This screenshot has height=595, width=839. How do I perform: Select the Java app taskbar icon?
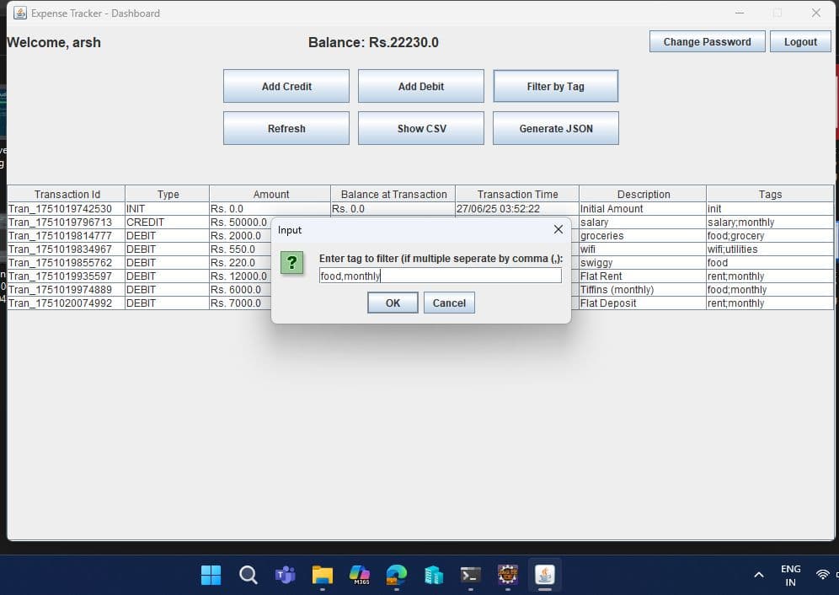coord(545,575)
